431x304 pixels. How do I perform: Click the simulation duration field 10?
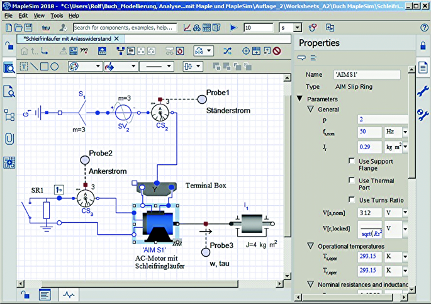[259, 28]
